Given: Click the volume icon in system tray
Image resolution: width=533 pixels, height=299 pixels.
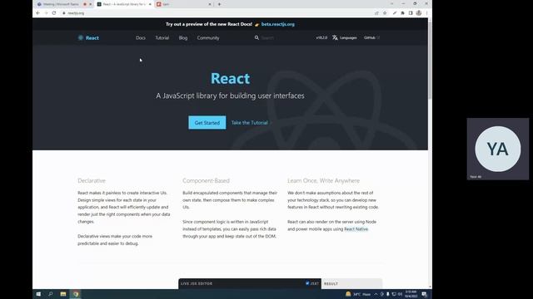Looking at the screenshot, I should coord(400,294).
